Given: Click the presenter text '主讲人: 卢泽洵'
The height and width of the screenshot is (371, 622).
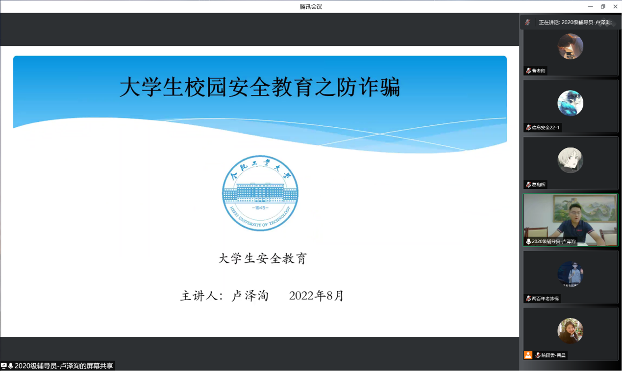Looking at the screenshot, I should click(x=224, y=296).
